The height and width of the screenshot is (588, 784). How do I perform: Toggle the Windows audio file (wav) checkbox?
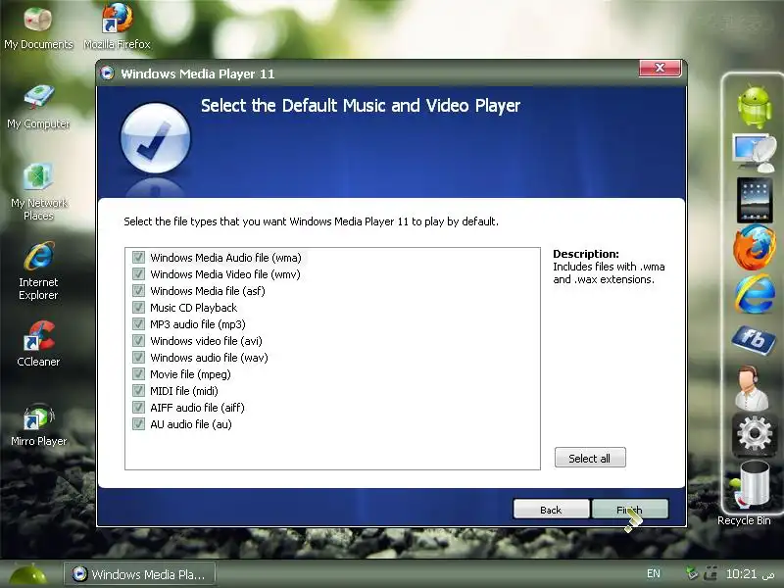[x=138, y=358]
